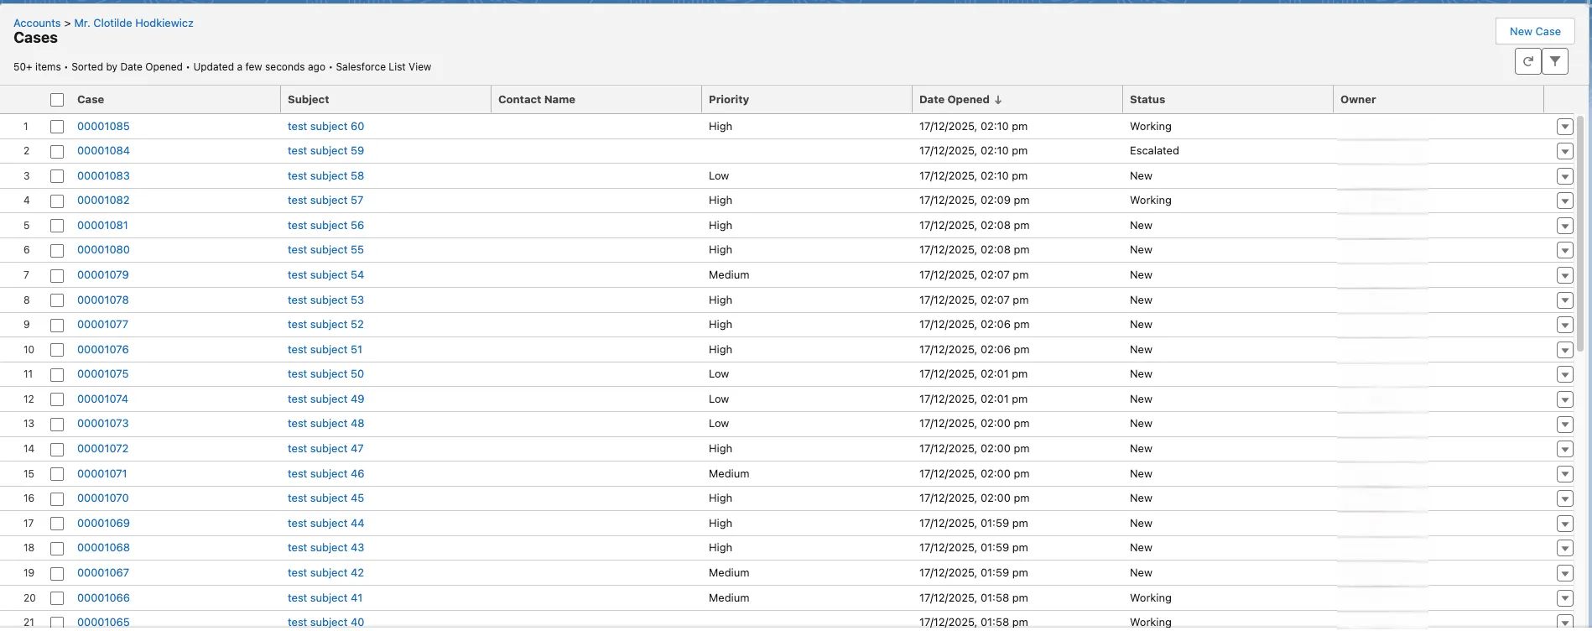Click the Date Opened sort arrow
1592x631 pixels.
pos(998,100)
